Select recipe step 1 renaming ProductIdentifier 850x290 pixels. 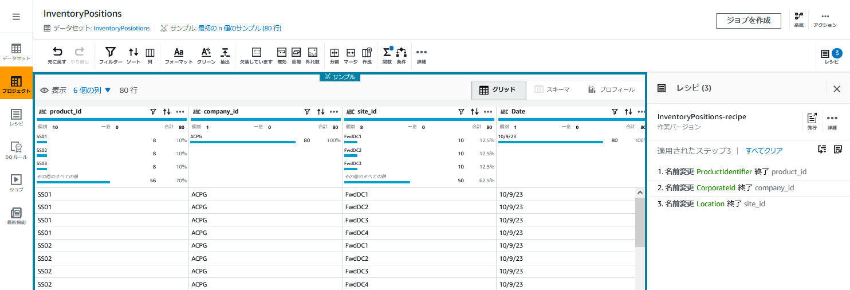748,171
